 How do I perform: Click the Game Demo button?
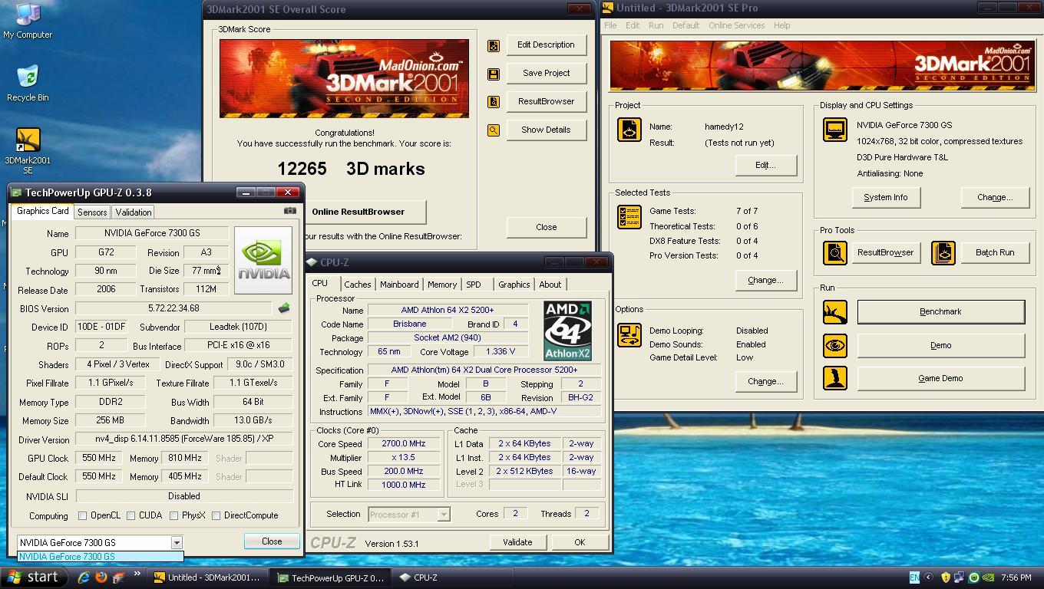point(940,378)
